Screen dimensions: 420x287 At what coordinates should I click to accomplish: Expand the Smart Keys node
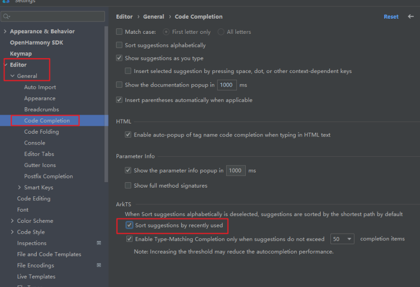click(19, 187)
